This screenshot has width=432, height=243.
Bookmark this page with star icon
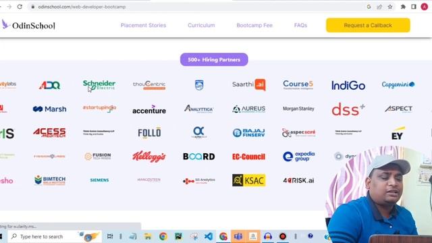(x=390, y=7)
